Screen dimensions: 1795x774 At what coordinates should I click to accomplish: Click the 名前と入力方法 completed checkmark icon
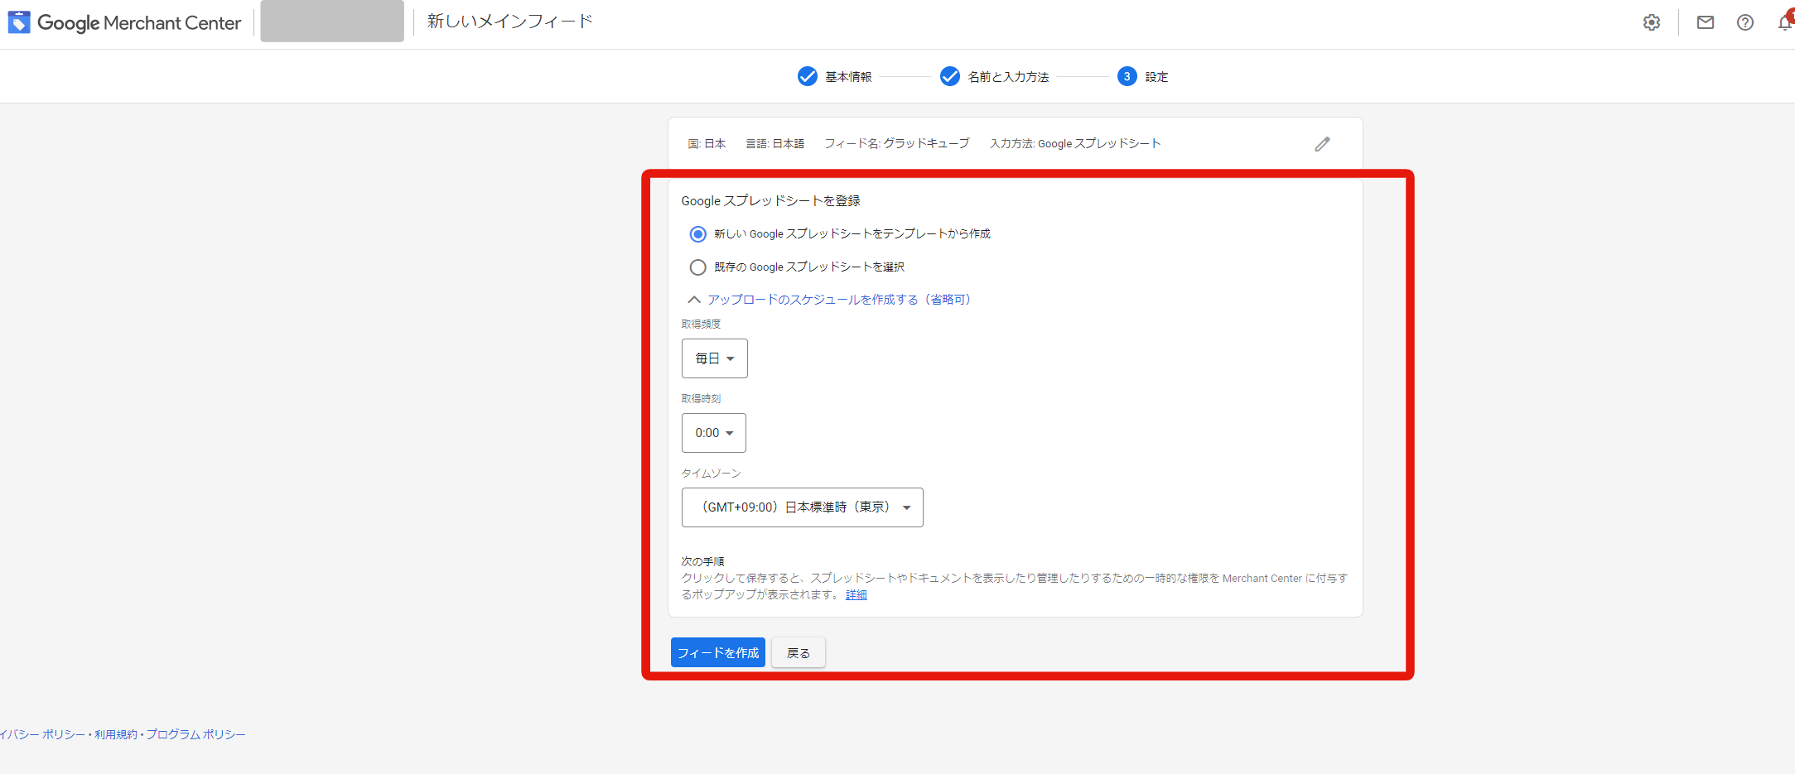tap(950, 76)
